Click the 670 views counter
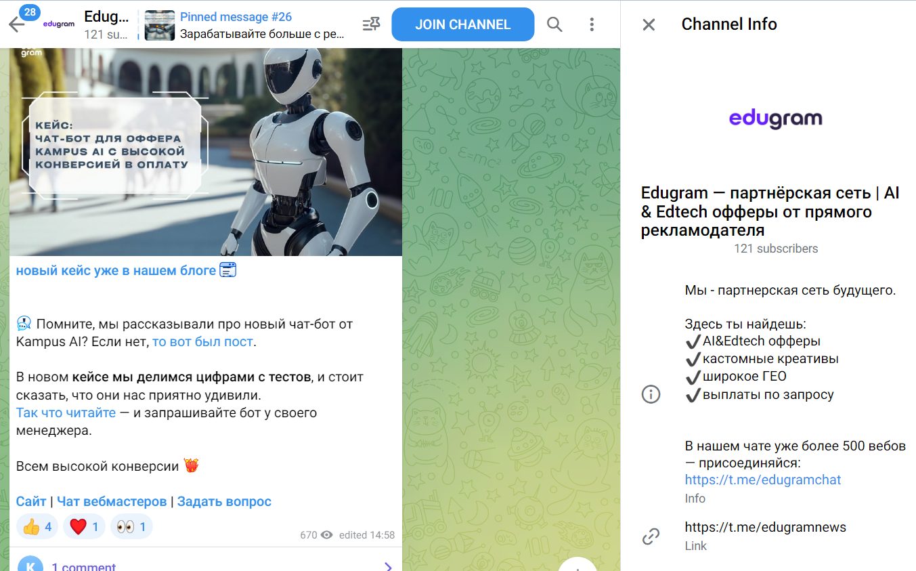The width and height of the screenshot is (916, 571). tap(316, 535)
